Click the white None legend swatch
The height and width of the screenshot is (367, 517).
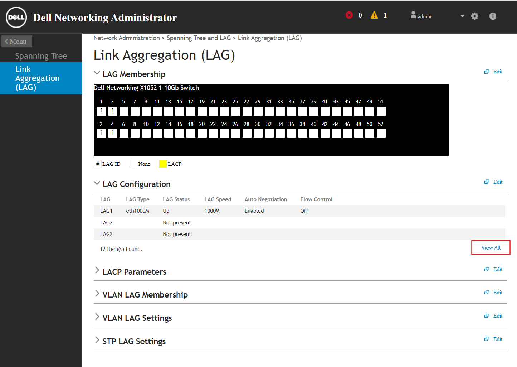[x=133, y=164]
